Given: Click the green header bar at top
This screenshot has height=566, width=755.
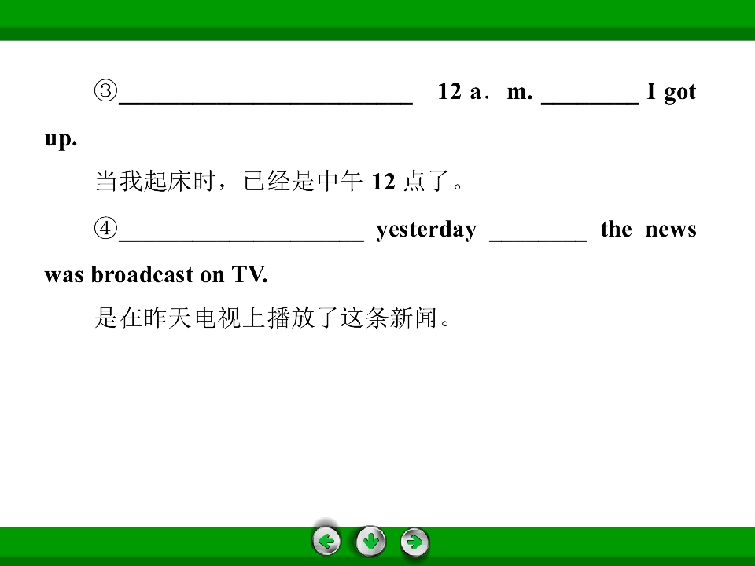Looking at the screenshot, I should click(377, 20).
